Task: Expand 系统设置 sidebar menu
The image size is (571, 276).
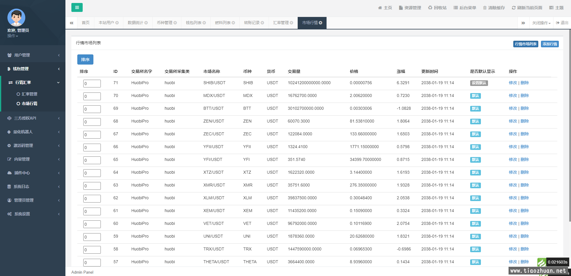Action: coord(33,214)
